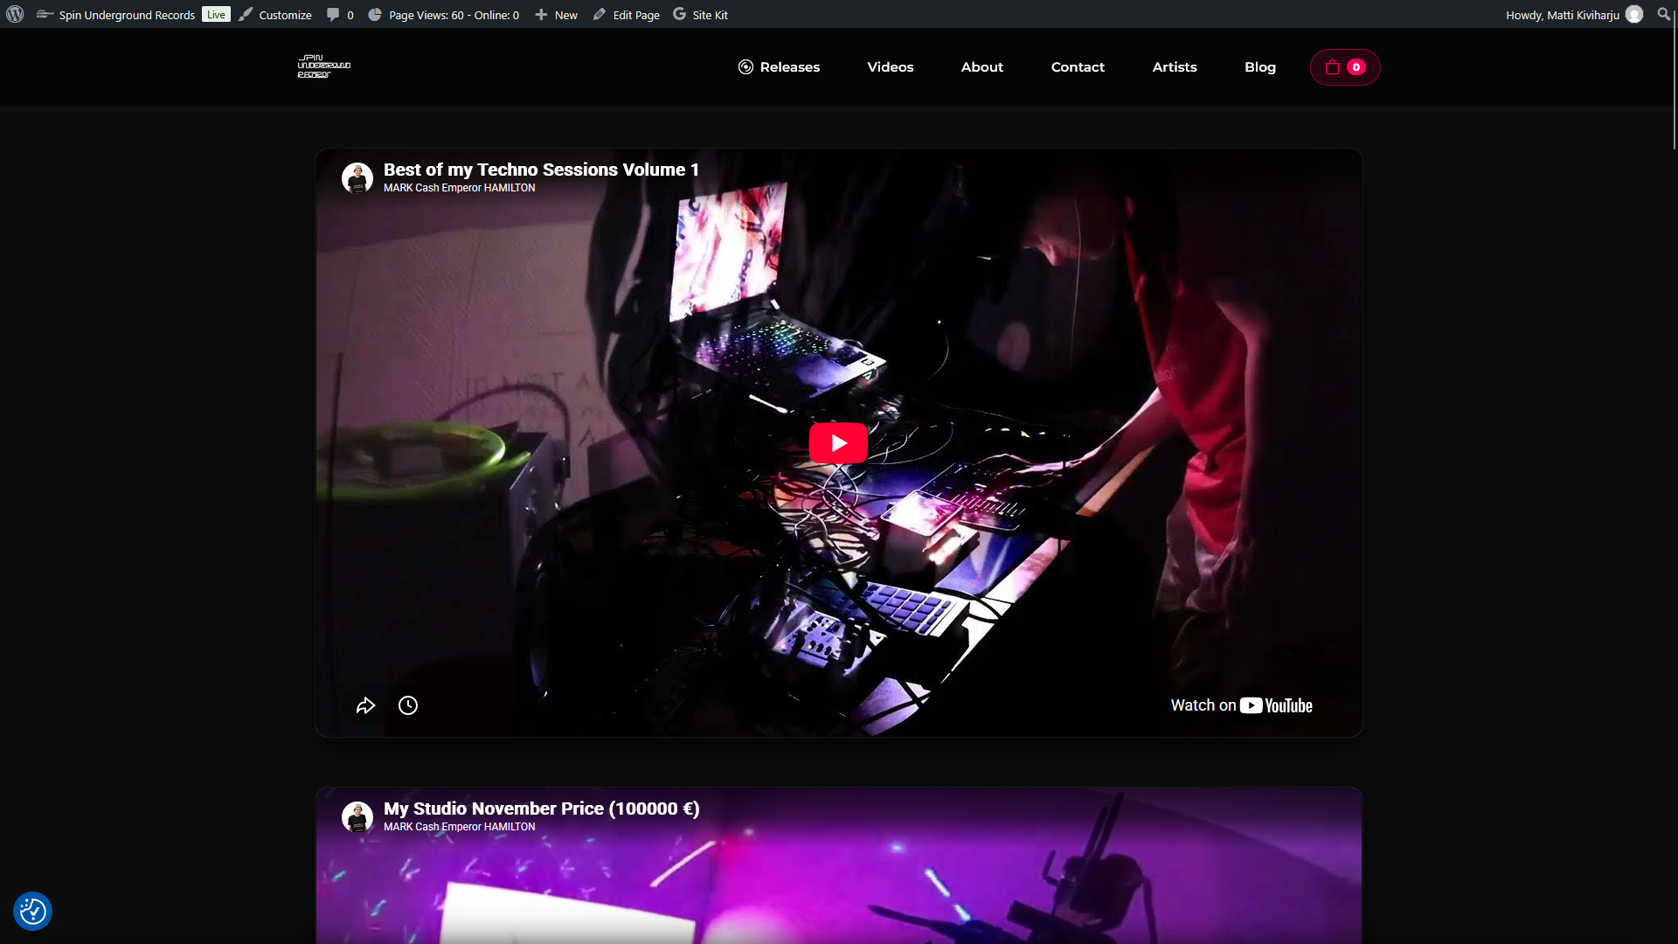Open Howdy, Matti Kiviharju account menu
Viewport: 1678px width, 944px height.
(1574, 15)
